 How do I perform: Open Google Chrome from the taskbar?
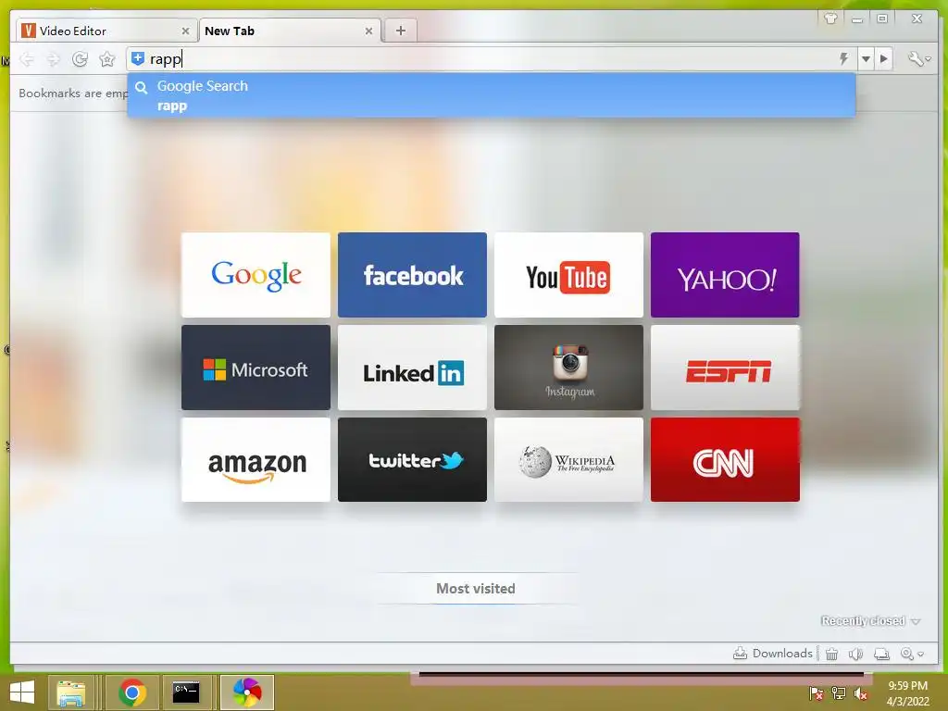click(x=132, y=692)
